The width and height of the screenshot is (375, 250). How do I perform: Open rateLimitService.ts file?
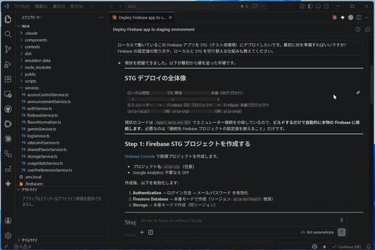43,142
